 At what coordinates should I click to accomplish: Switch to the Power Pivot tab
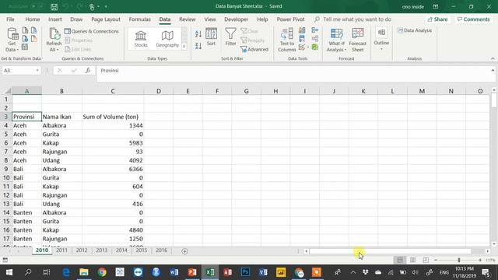coord(290,19)
